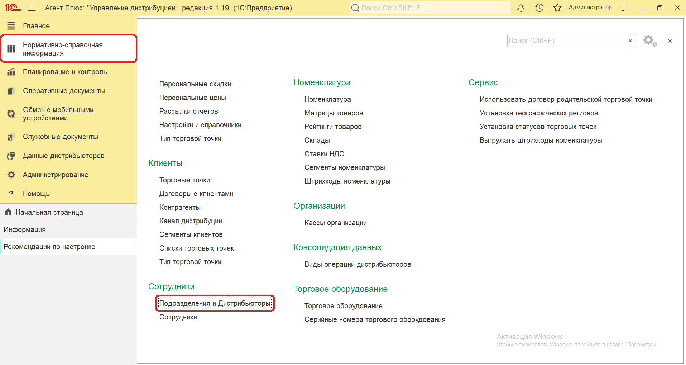This screenshot has height=365, width=686.
Task: Click the notifications bell icon
Action: click(x=521, y=8)
